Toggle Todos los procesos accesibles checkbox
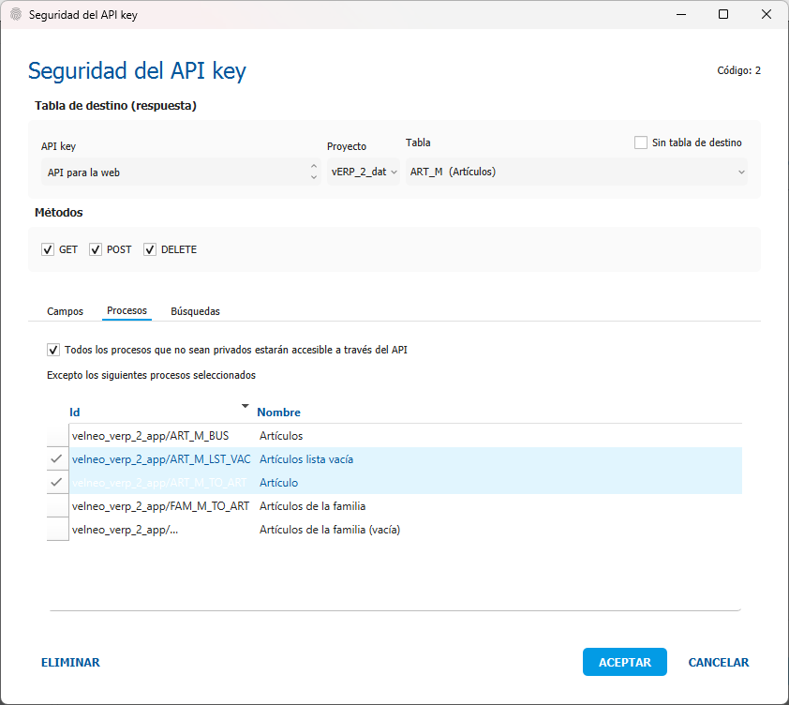Screen dimensions: 789x705 pyautogui.click(x=52, y=350)
